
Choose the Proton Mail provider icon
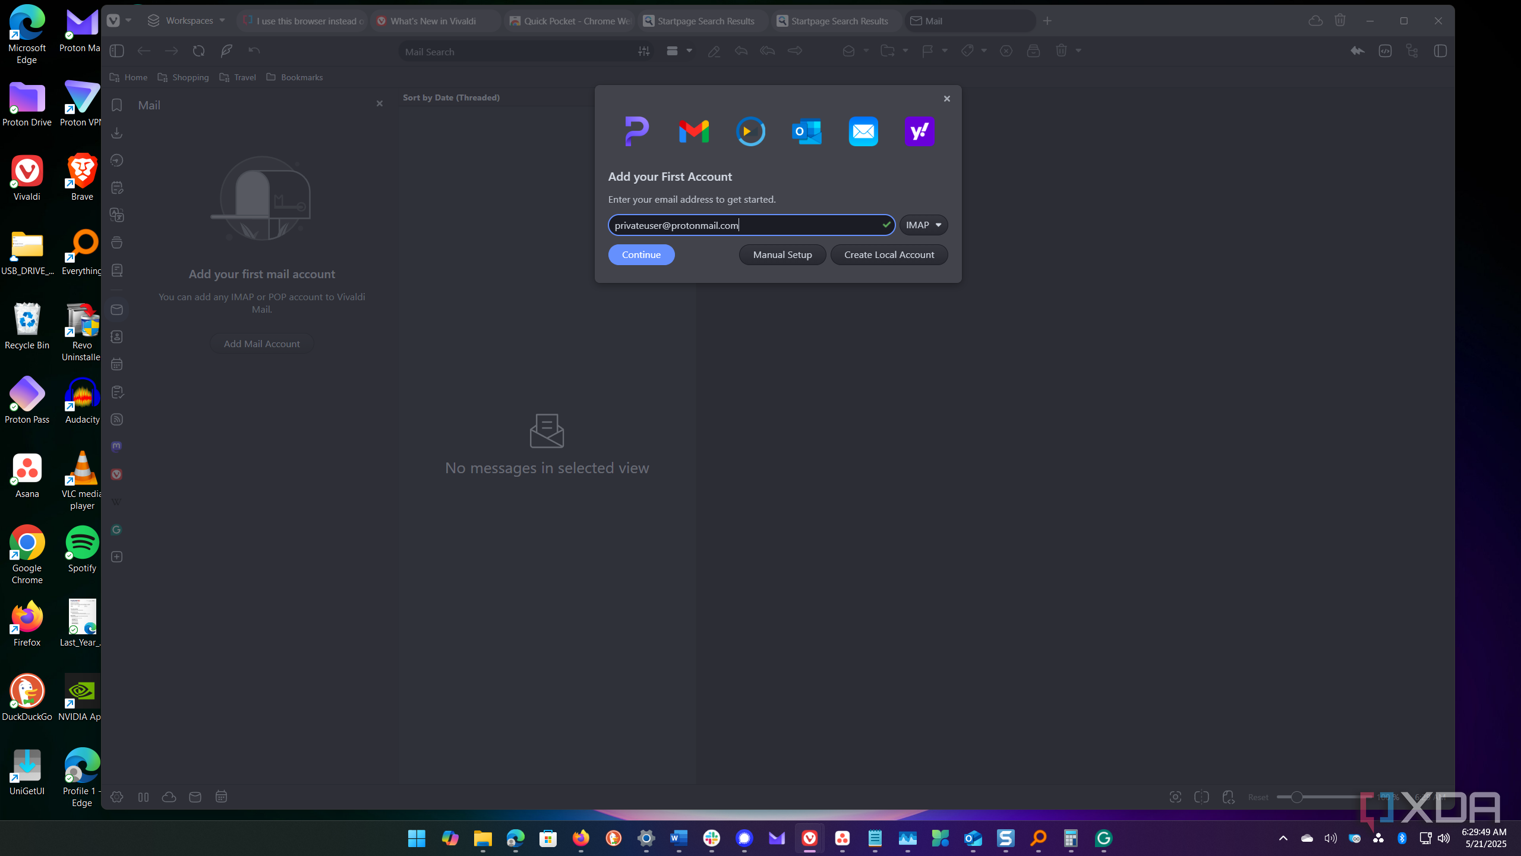pos(637,131)
